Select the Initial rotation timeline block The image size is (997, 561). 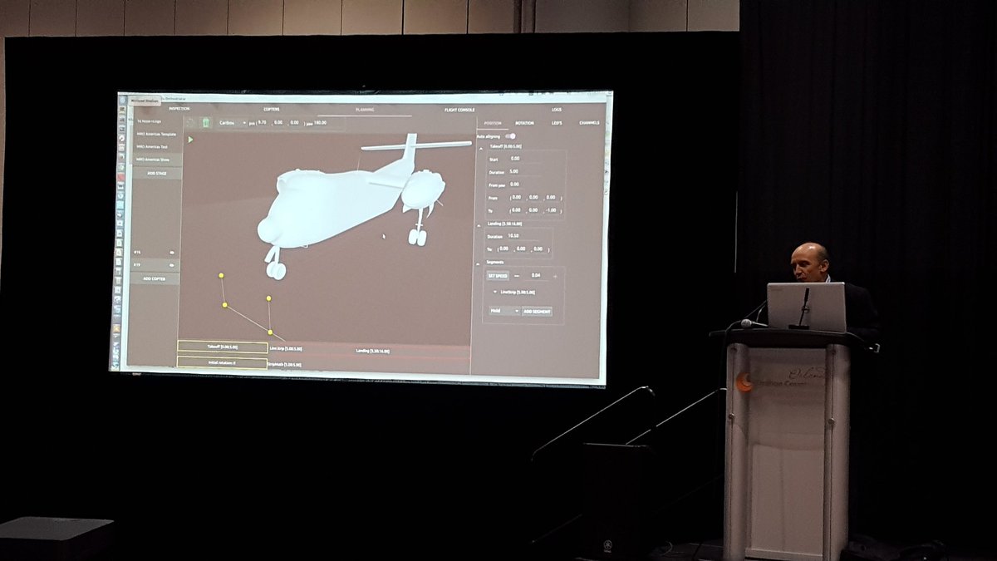pos(223,363)
